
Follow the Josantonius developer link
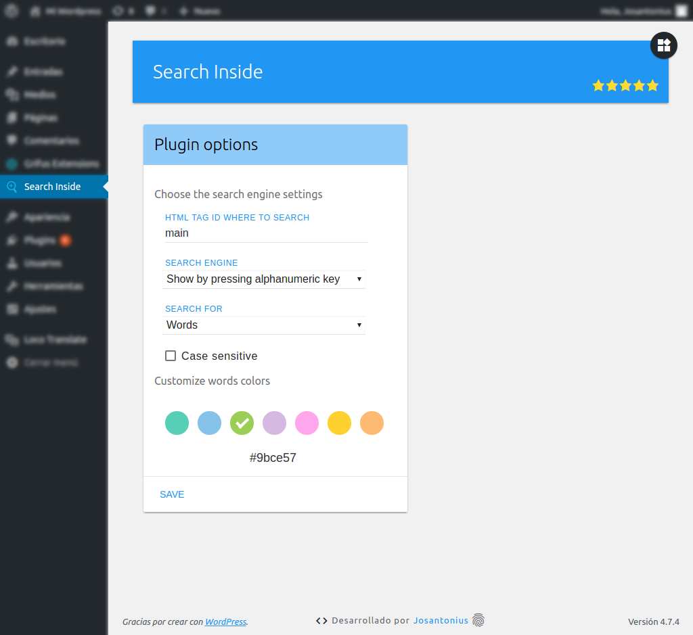point(441,620)
